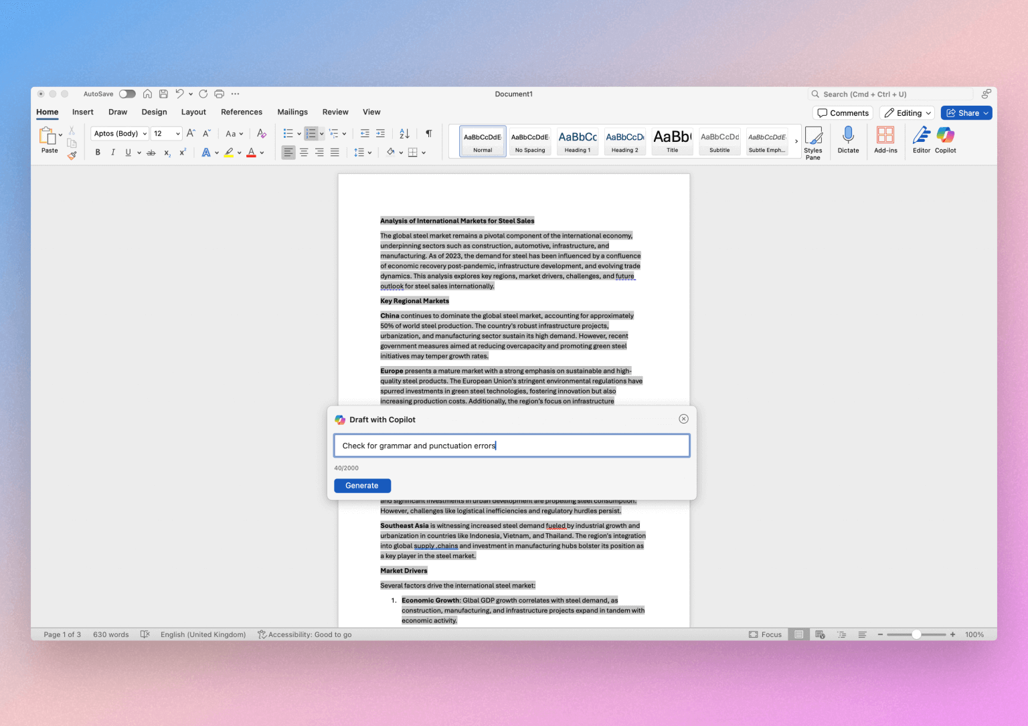This screenshot has height=726, width=1028.
Task: Switch to the Review tab
Action: click(335, 112)
